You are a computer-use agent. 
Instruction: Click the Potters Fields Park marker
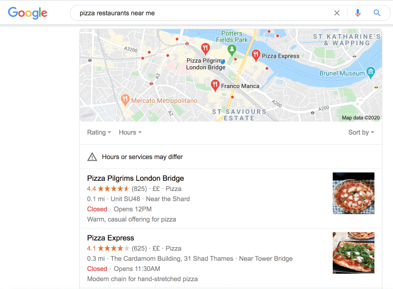point(232,50)
